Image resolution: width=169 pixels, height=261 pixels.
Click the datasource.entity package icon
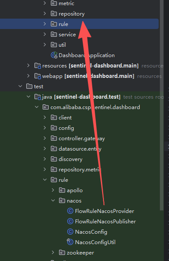54,148
